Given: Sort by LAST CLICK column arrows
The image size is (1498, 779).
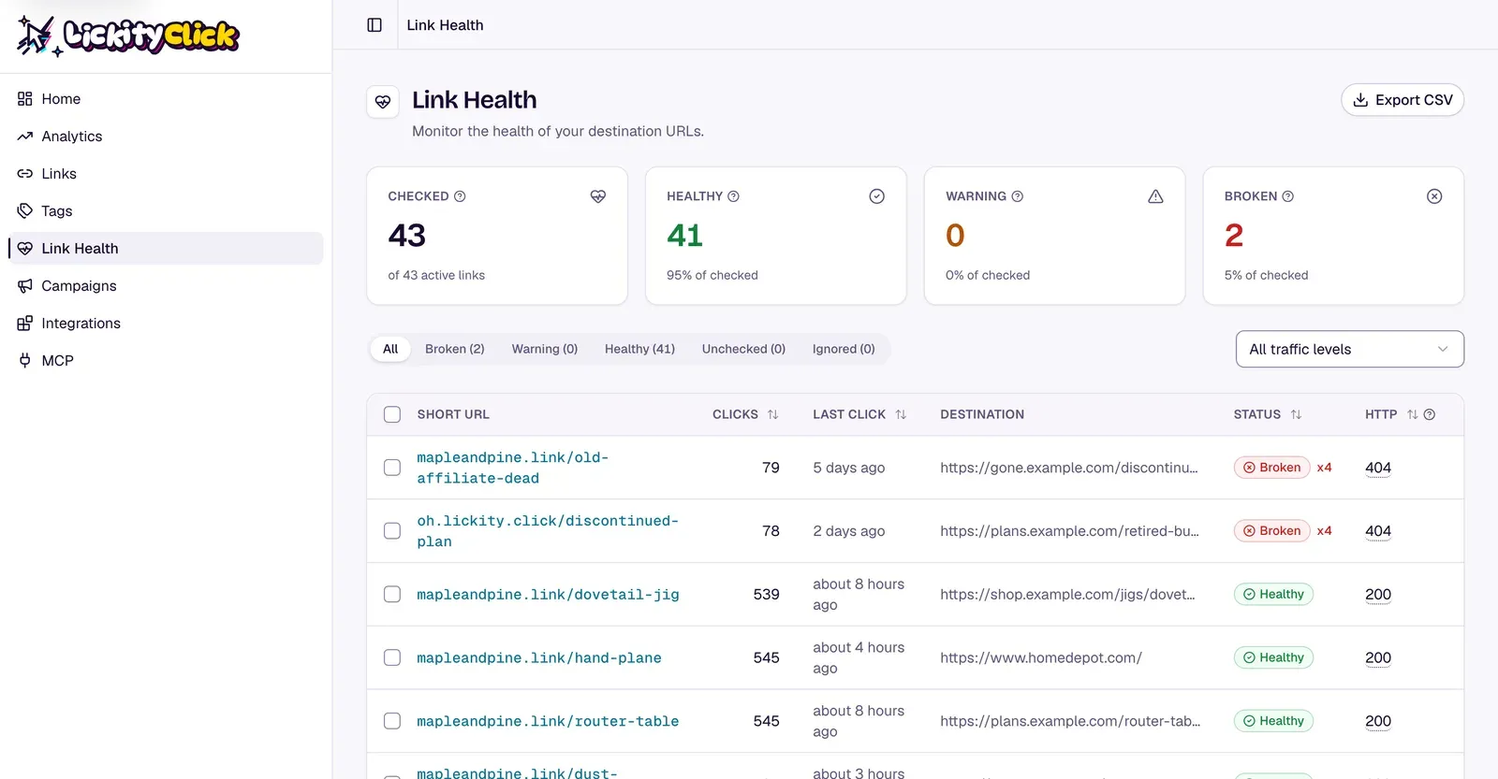Looking at the screenshot, I should click(x=901, y=414).
